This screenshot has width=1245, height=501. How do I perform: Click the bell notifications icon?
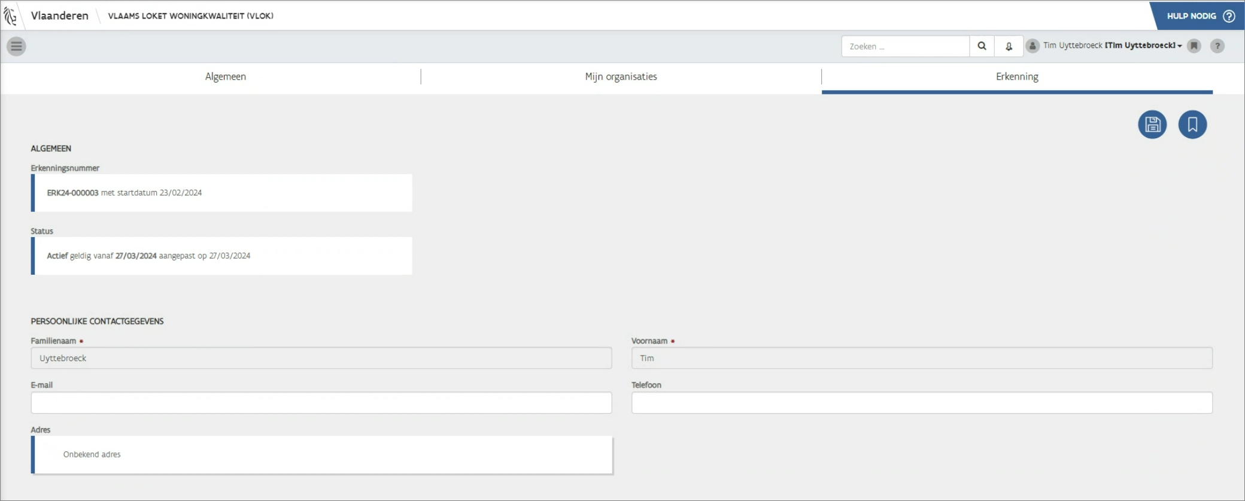pos(1009,46)
